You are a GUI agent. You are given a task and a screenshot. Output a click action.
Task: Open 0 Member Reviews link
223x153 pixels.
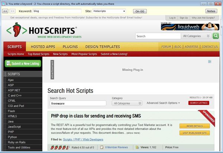[116, 147]
